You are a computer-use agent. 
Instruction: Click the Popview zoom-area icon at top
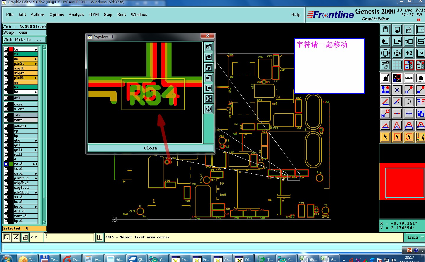click(x=209, y=47)
